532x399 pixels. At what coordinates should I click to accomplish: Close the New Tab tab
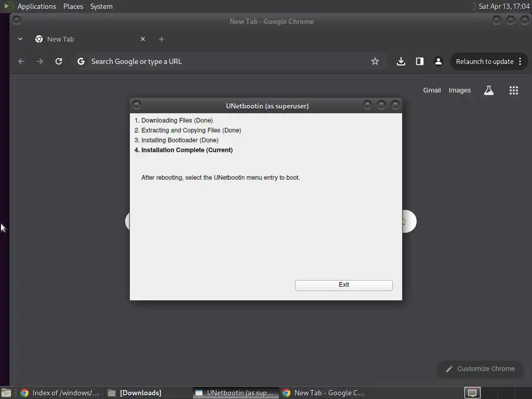tap(143, 39)
